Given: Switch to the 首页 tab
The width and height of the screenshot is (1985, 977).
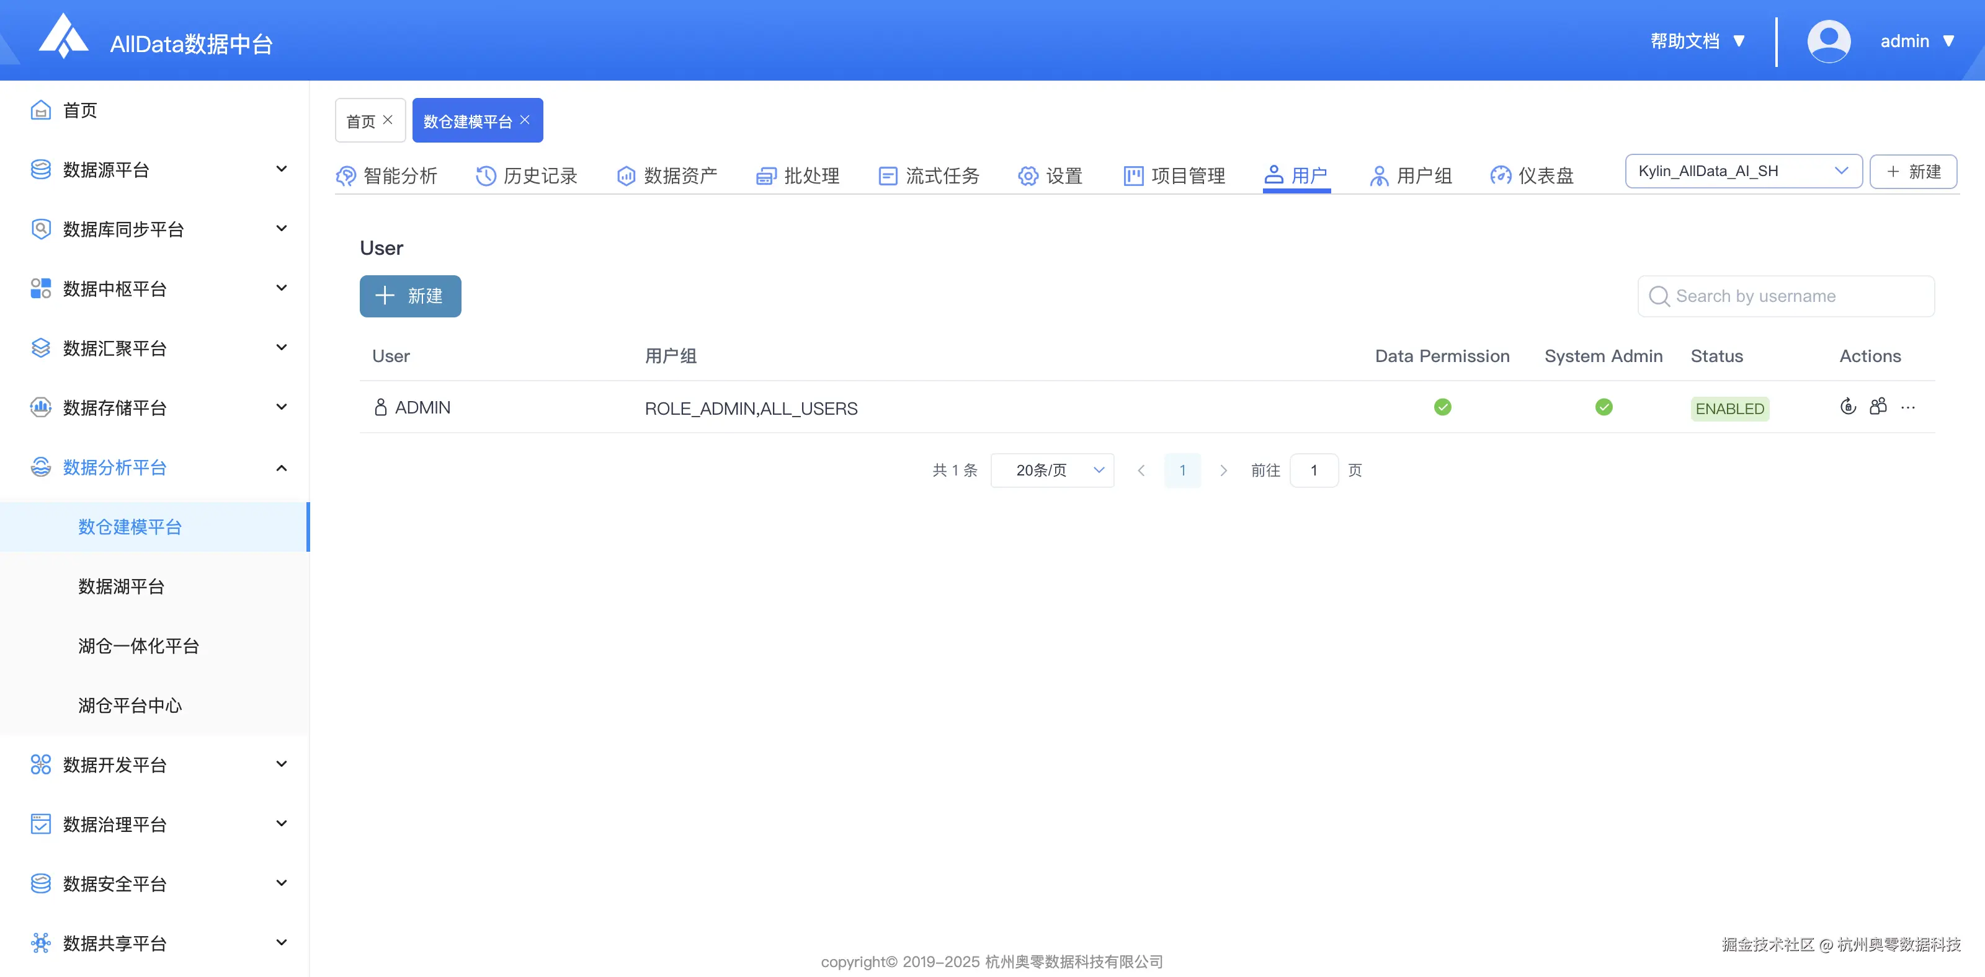Looking at the screenshot, I should (x=362, y=119).
